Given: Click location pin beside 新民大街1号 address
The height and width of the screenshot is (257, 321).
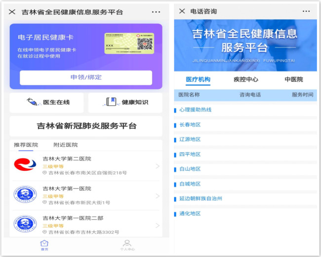Looking at the screenshot, I should point(44,202).
